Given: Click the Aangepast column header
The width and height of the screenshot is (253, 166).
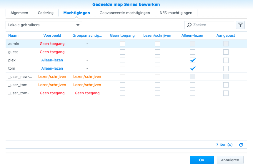Looking at the screenshot, I should (226, 36).
